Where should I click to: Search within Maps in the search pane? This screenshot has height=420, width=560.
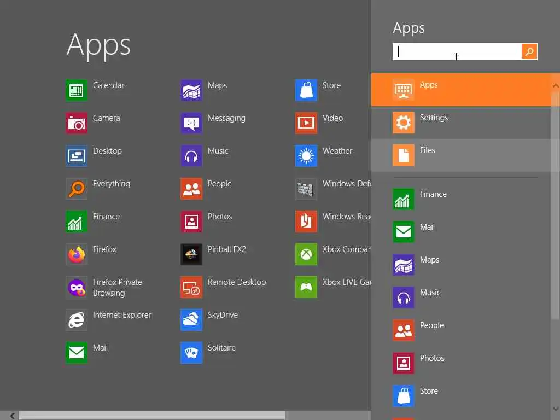click(462, 265)
